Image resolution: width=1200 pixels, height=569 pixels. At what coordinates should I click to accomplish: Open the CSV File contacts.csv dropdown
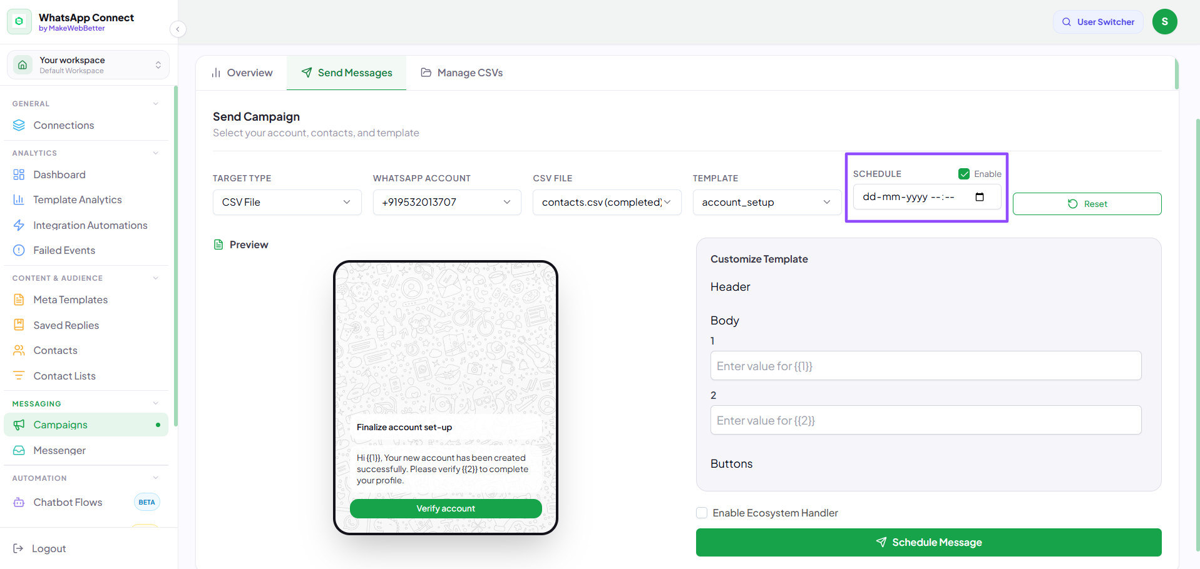click(x=607, y=202)
